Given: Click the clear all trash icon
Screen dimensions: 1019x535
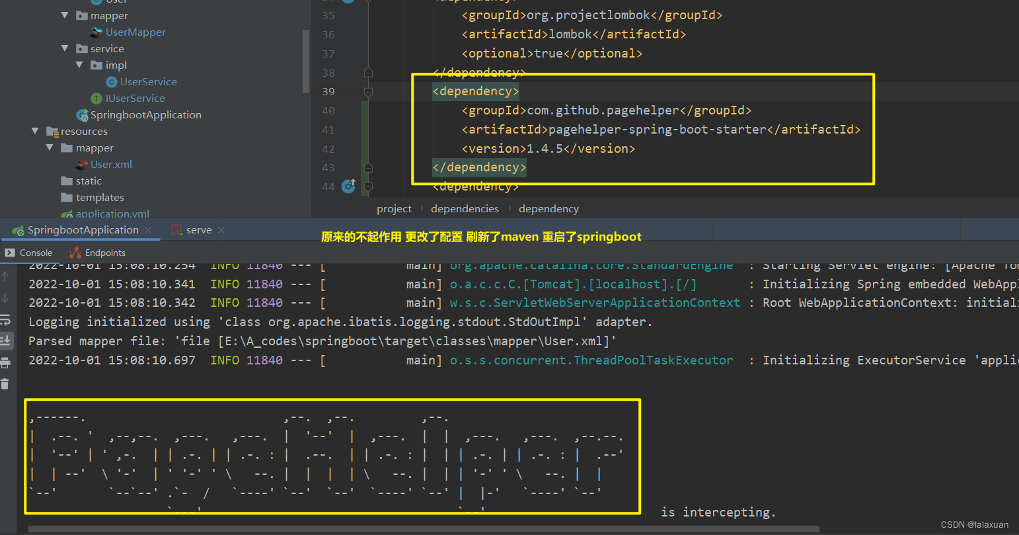Looking at the screenshot, I should click(5, 384).
